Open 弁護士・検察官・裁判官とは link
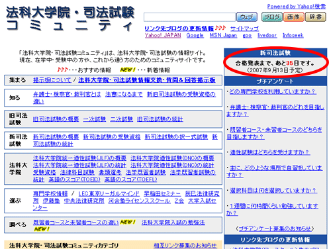331x249 pixels. pyautogui.click(x=67, y=94)
